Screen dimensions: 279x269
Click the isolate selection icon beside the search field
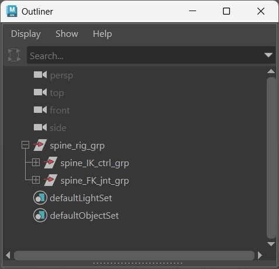pyautogui.click(x=14, y=55)
